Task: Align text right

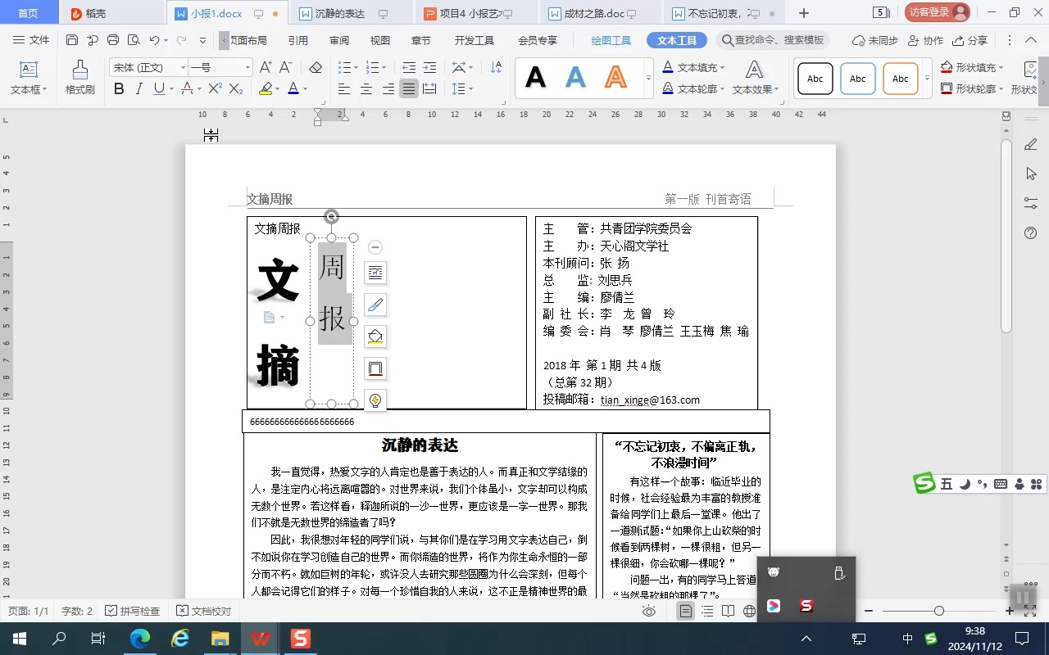Action: click(388, 88)
